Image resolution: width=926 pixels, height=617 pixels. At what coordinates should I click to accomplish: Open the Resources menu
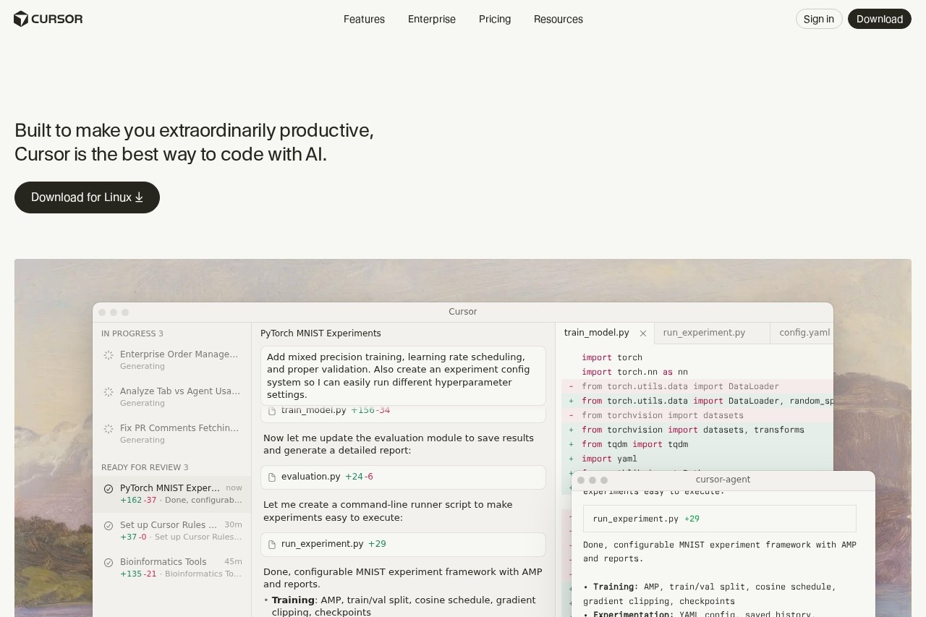pos(558,20)
